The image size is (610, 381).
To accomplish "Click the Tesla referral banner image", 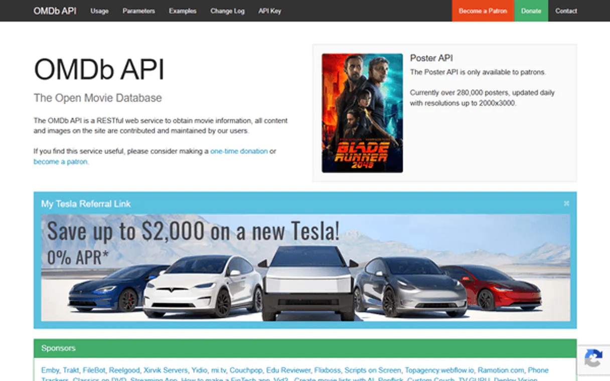I will 305,268.
